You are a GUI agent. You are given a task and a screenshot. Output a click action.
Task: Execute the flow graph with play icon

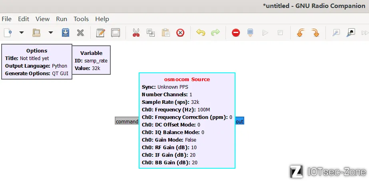265,33
